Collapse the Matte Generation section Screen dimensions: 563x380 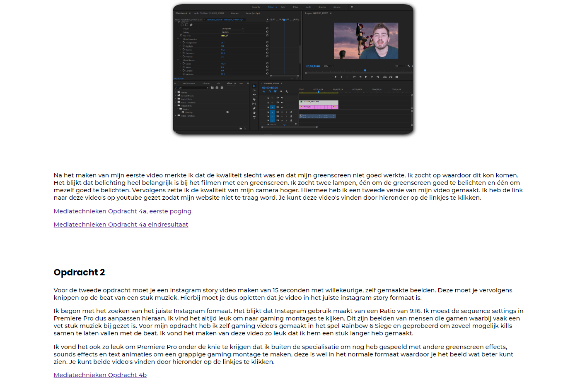coord(178,39)
